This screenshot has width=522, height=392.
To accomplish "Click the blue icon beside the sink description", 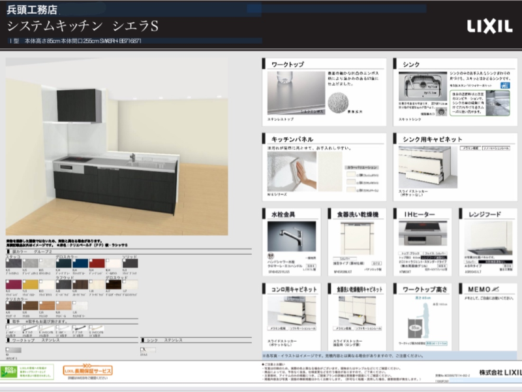I will click(505, 86).
